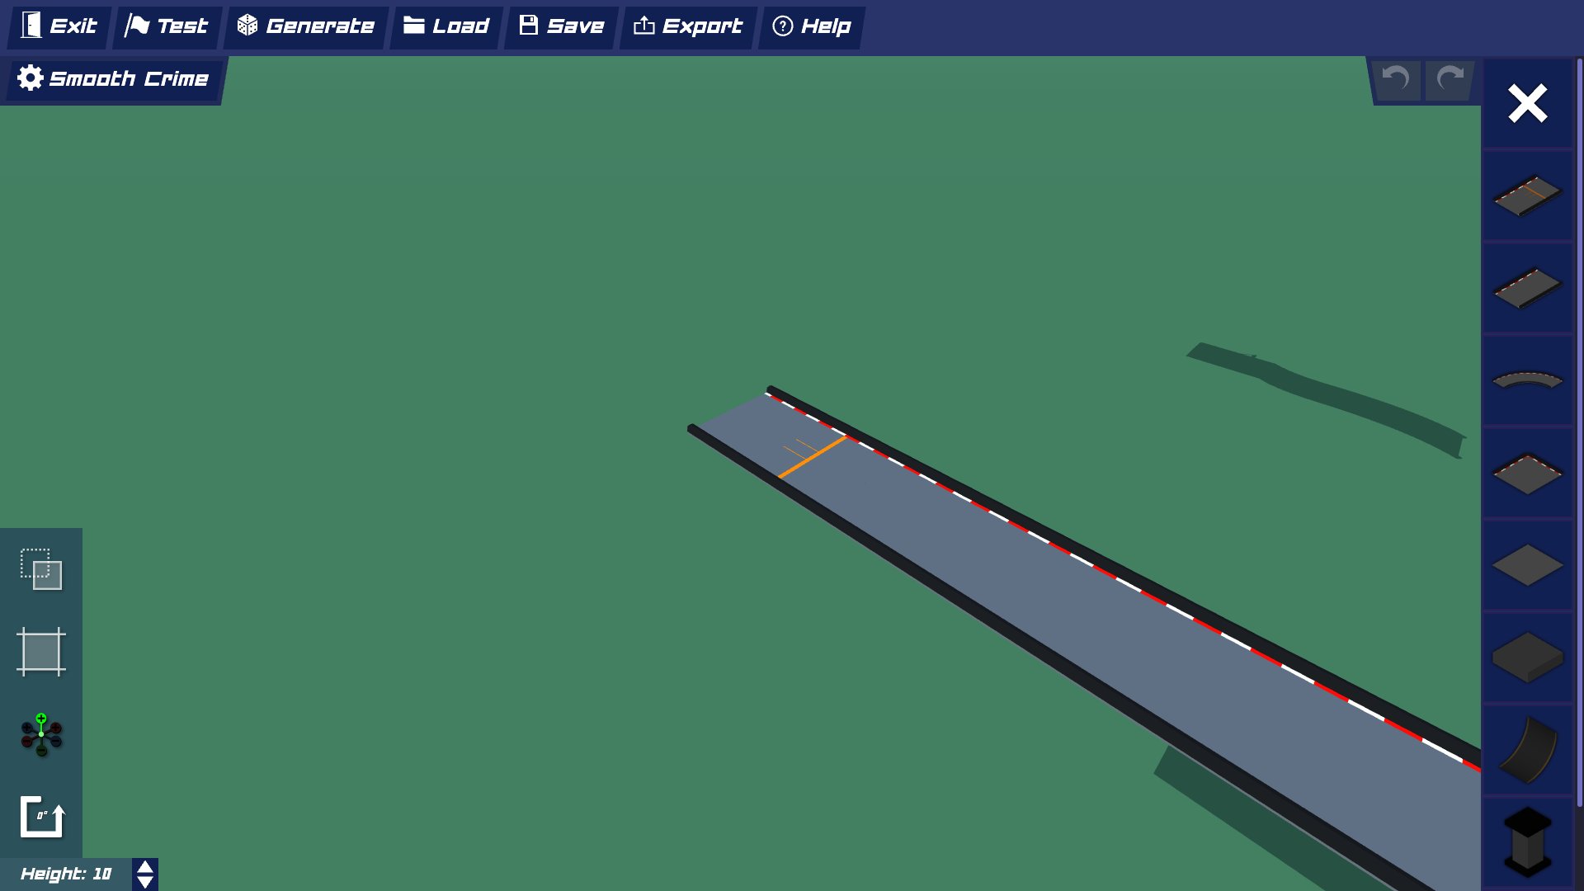Open the Help dialog
Image resolution: width=1584 pixels, height=891 pixels.
point(811,26)
